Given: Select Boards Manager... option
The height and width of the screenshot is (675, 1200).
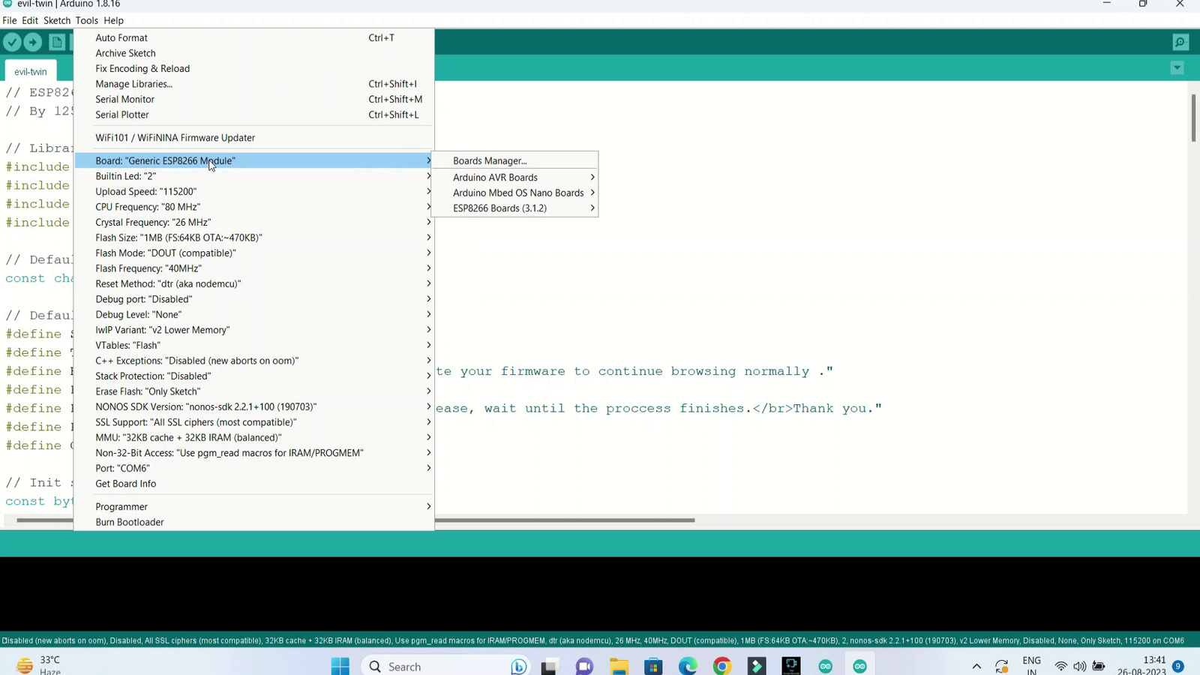Looking at the screenshot, I should (490, 160).
